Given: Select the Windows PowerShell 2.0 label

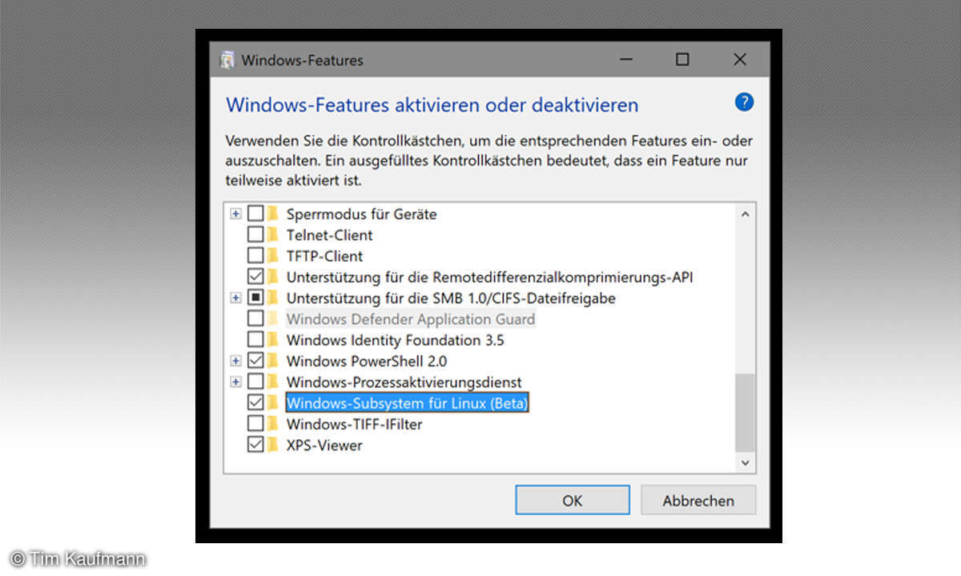Looking at the screenshot, I should (367, 361).
